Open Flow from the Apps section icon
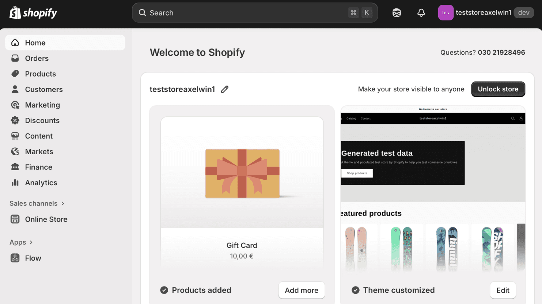 pos(15,258)
